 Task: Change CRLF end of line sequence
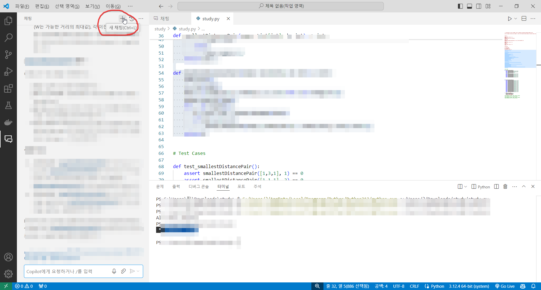[414, 286]
